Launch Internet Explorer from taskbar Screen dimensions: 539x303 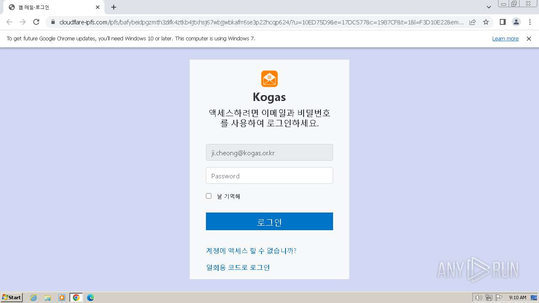[33, 298]
